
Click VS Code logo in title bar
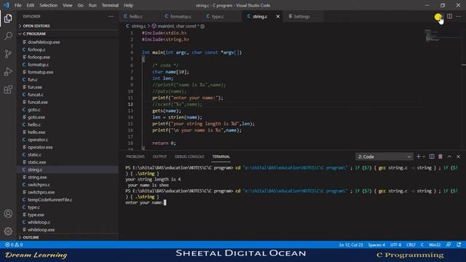click(x=7, y=5)
